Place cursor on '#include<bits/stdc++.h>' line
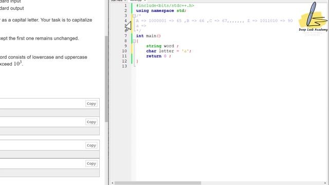 165,6
